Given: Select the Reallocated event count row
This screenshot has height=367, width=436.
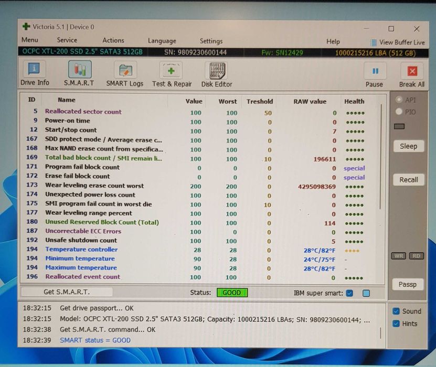Looking at the screenshot, I should 199,277.
